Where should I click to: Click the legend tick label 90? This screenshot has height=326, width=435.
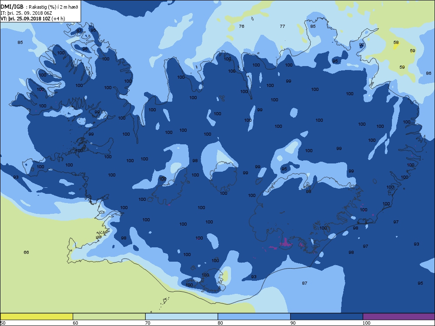pos(293,323)
